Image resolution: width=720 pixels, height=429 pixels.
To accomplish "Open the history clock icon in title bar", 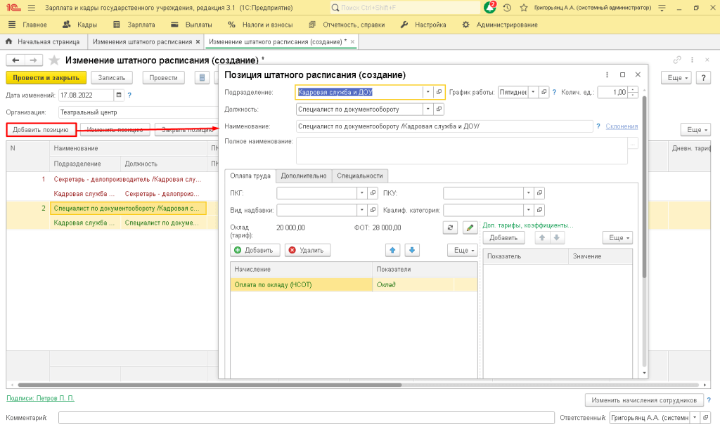I will pos(507,8).
